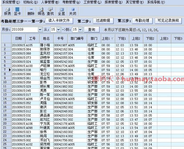Click the 上班2 column header
184x149 pixels.
coord(136,39)
